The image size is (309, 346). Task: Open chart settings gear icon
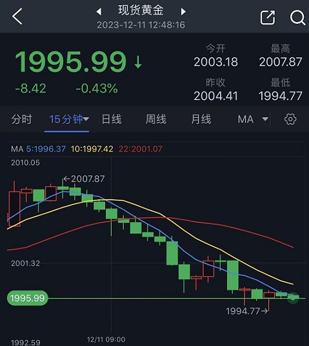pyautogui.click(x=290, y=119)
